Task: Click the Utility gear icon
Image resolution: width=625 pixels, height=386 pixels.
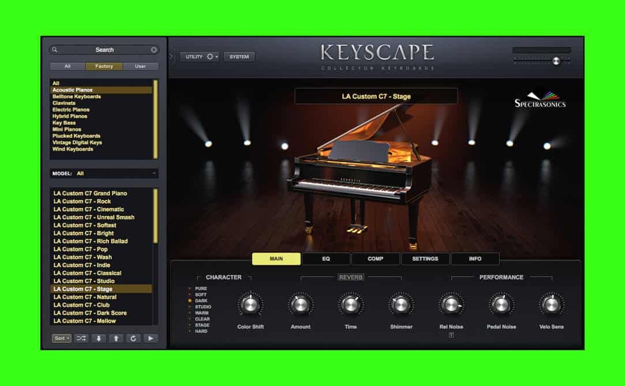Action: click(x=209, y=57)
